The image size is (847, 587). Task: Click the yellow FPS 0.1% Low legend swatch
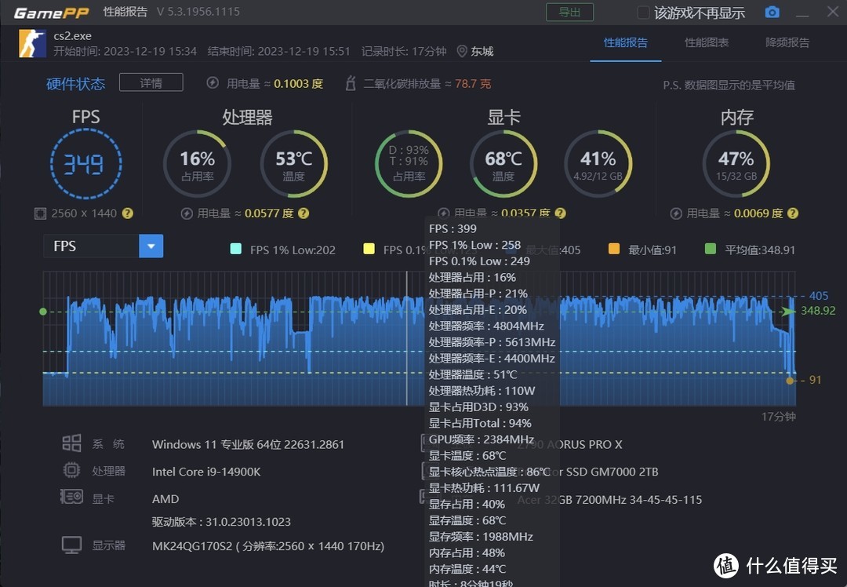(369, 249)
